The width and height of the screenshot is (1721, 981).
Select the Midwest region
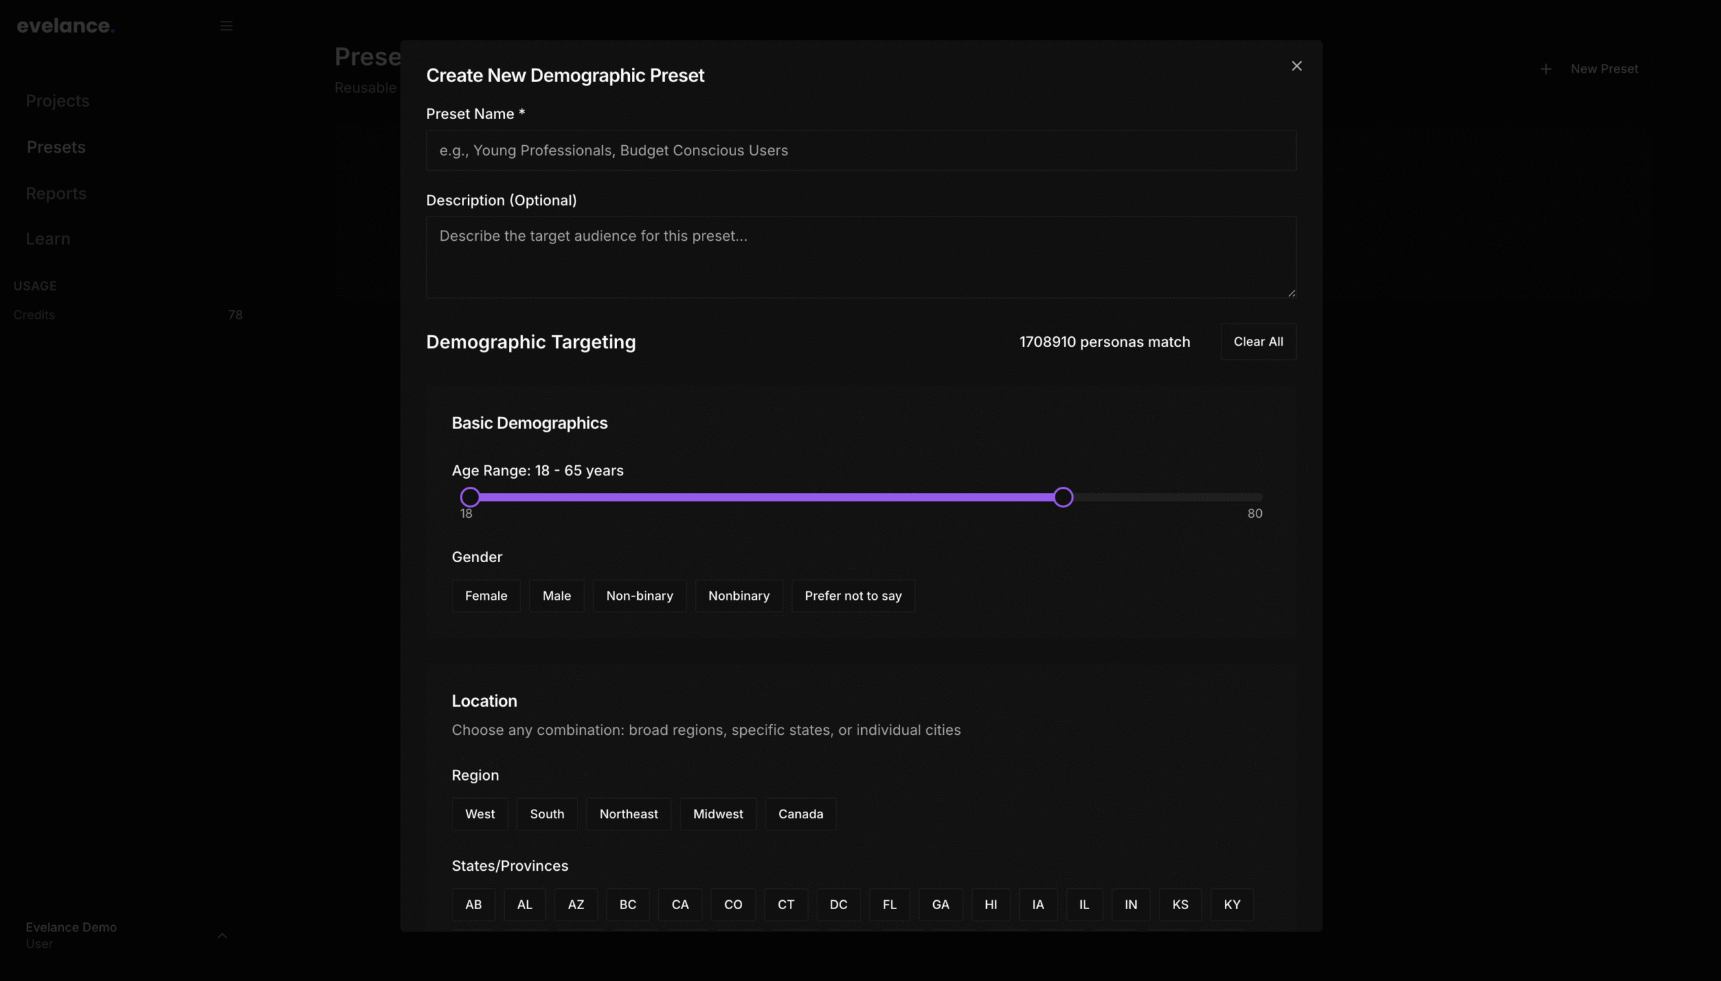click(x=717, y=814)
